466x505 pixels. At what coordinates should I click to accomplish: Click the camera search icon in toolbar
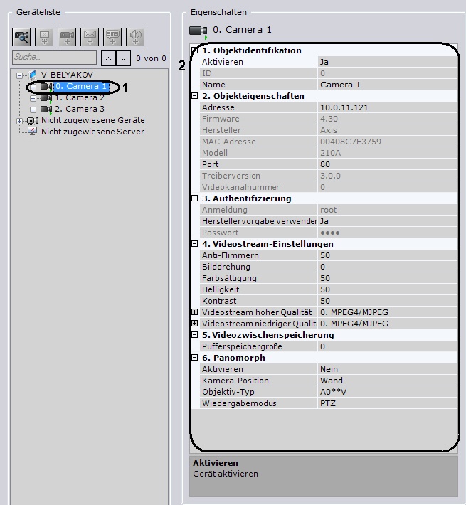[x=21, y=37]
